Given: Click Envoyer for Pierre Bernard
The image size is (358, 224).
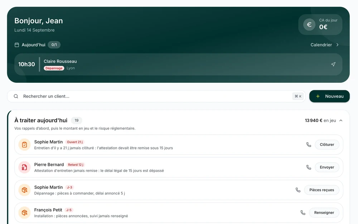Looking at the screenshot, I should pyautogui.click(x=327, y=167).
